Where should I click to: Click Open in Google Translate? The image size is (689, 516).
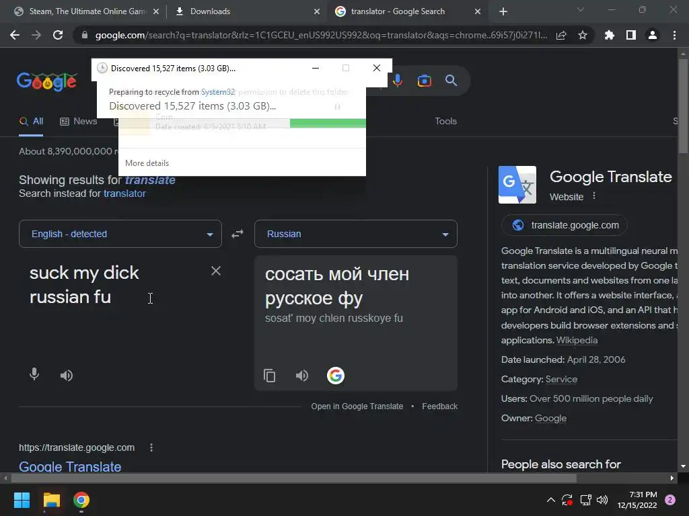pos(357,406)
